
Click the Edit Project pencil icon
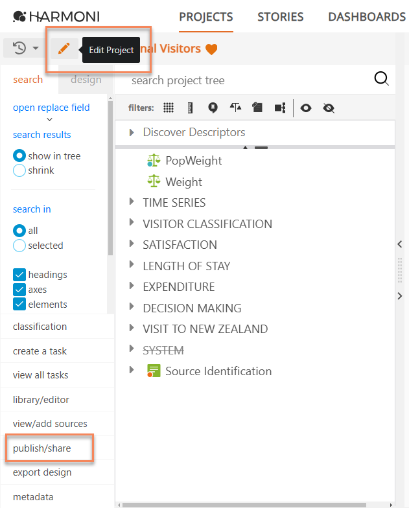(63, 49)
